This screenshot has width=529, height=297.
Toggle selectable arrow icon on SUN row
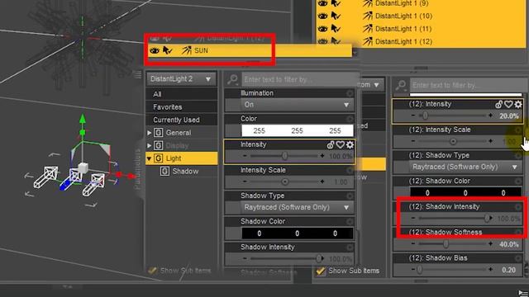coord(167,50)
